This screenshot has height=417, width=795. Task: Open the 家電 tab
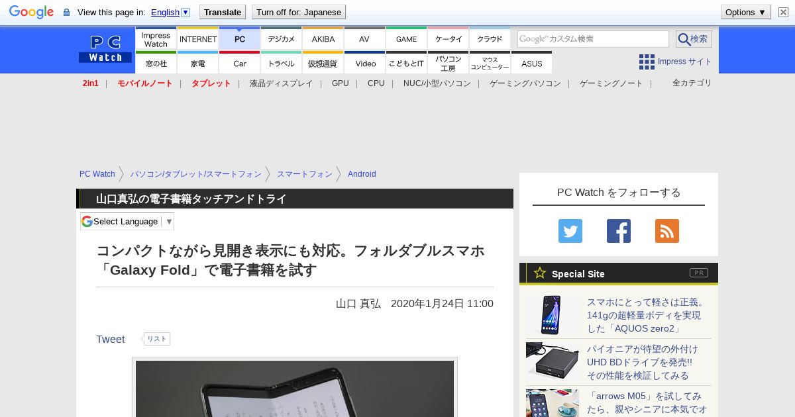pos(198,63)
